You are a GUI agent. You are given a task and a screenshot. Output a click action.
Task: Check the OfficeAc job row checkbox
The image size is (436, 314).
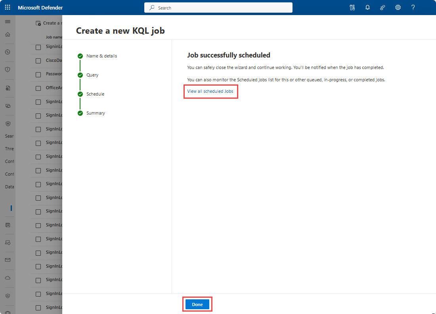click(x=38, y=88)
